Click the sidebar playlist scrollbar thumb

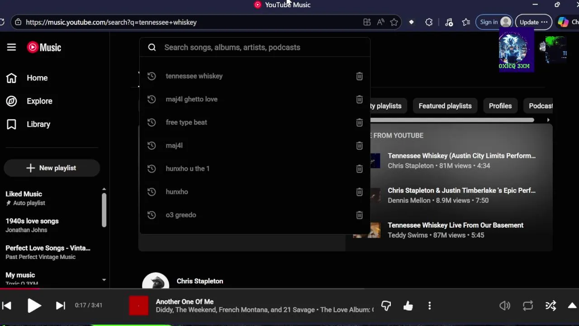[x=104, y=210]
